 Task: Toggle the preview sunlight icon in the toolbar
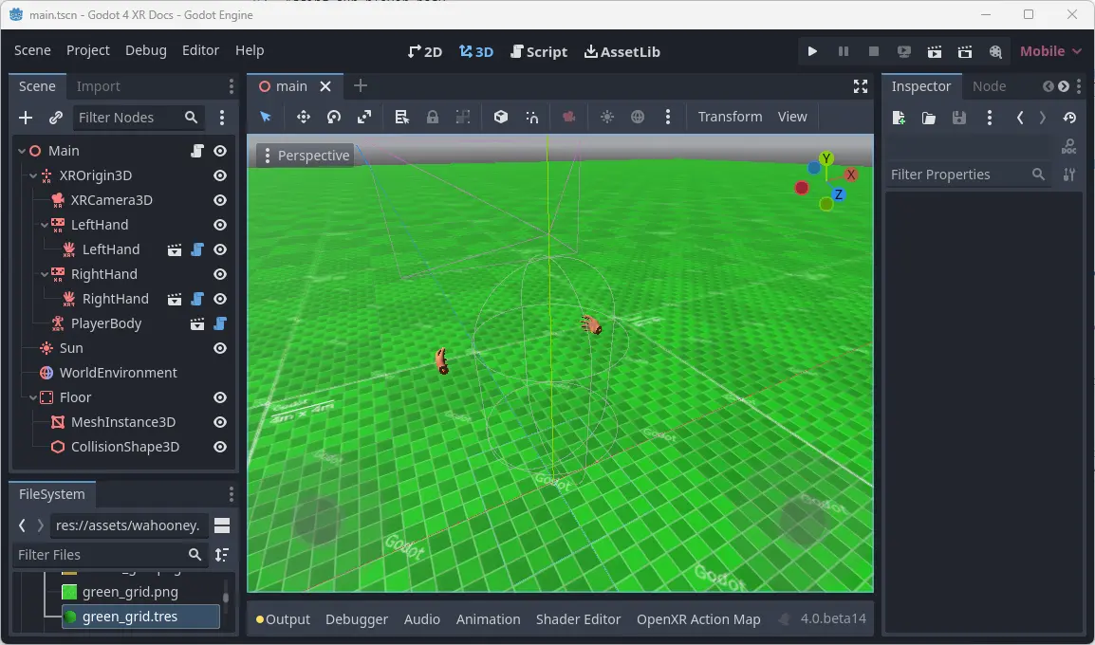pos(606,117)
